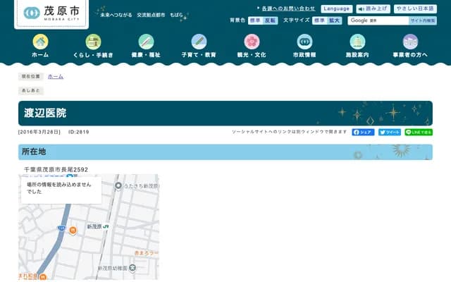Follow the 各課へのお問い合わせ link

(288, 8)
